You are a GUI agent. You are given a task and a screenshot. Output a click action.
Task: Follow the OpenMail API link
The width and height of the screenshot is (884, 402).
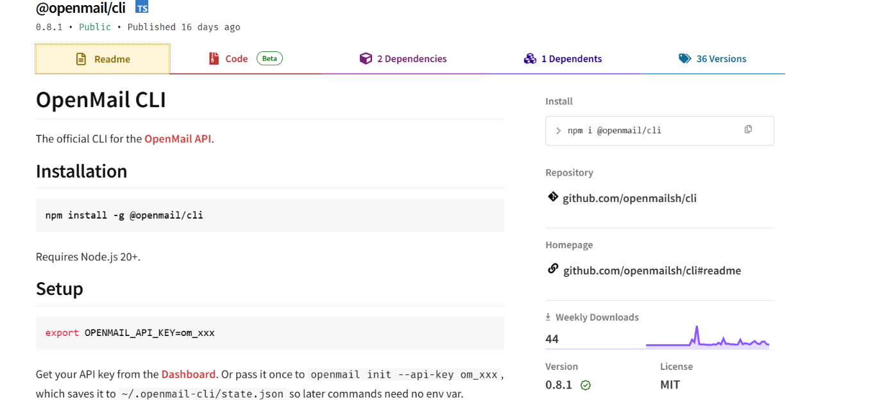pyautogui.click(x=178, y=138)
